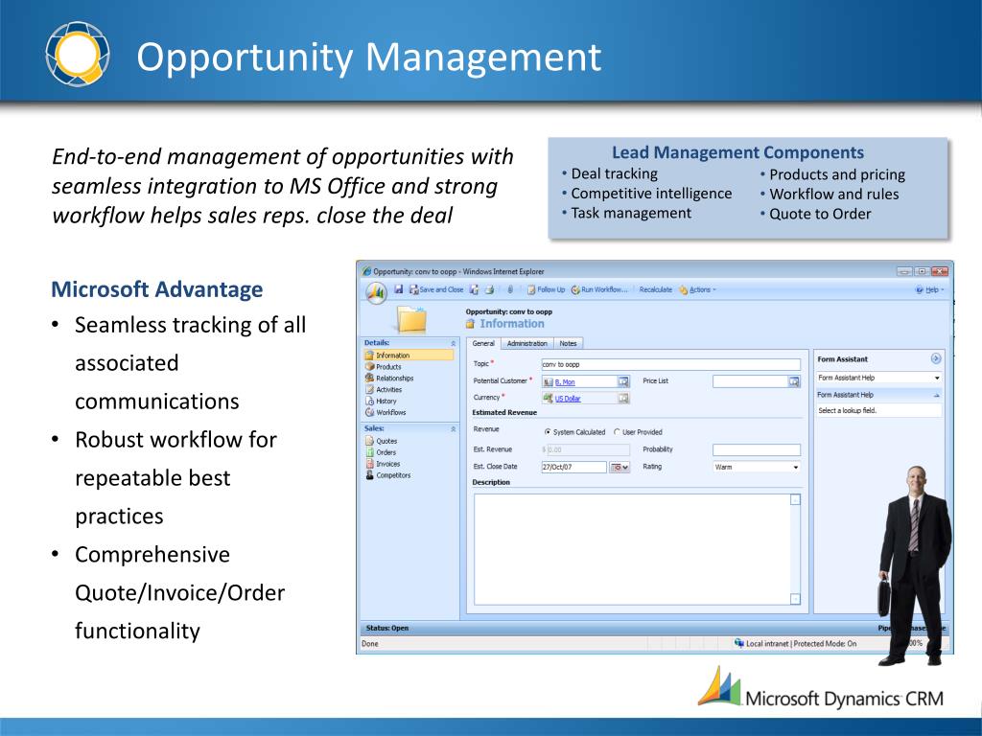The height and width of the screenshot is (736, 982).
Task: Open the Rating dropdown showing Warm
Action: 757,467
